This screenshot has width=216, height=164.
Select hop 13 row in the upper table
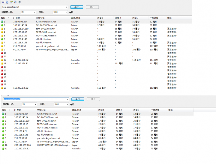pyautogui.click(x=96, y=64)
